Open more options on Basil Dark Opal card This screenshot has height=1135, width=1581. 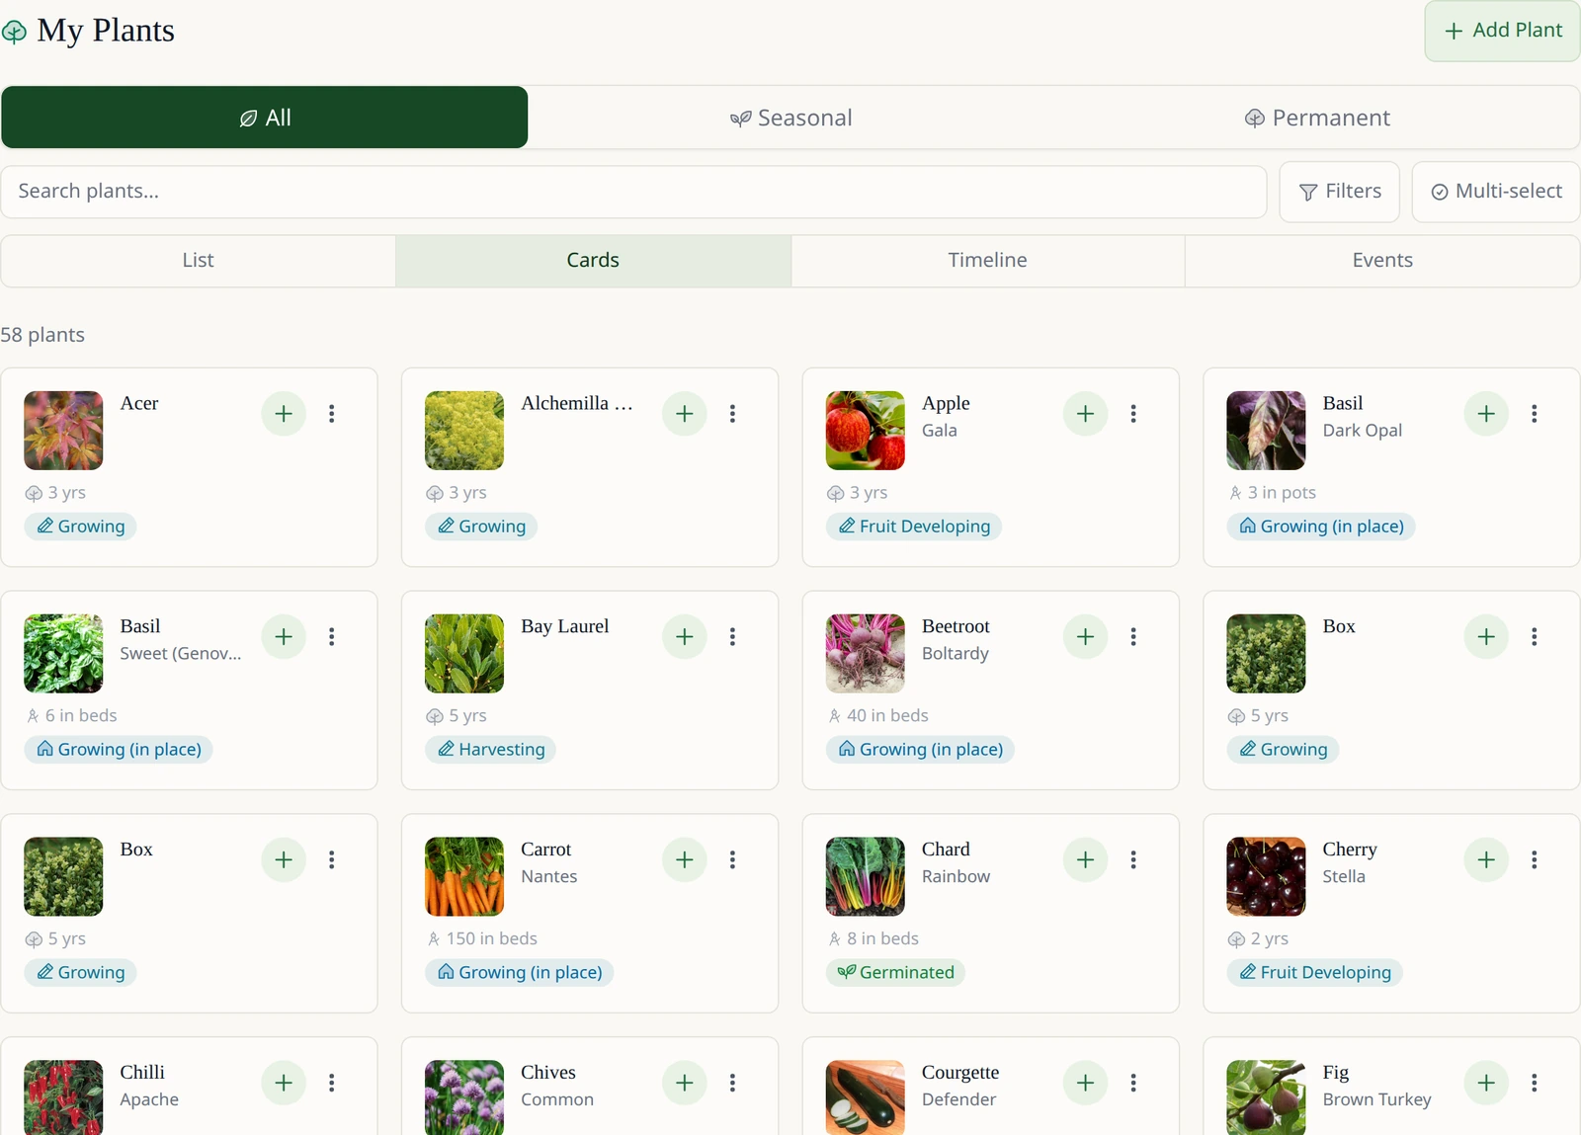coord(1535,414)
